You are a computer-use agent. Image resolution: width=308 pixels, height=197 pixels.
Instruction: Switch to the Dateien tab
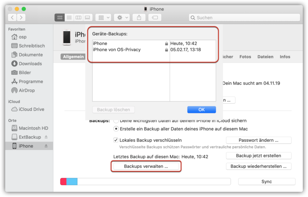(265, 57)
